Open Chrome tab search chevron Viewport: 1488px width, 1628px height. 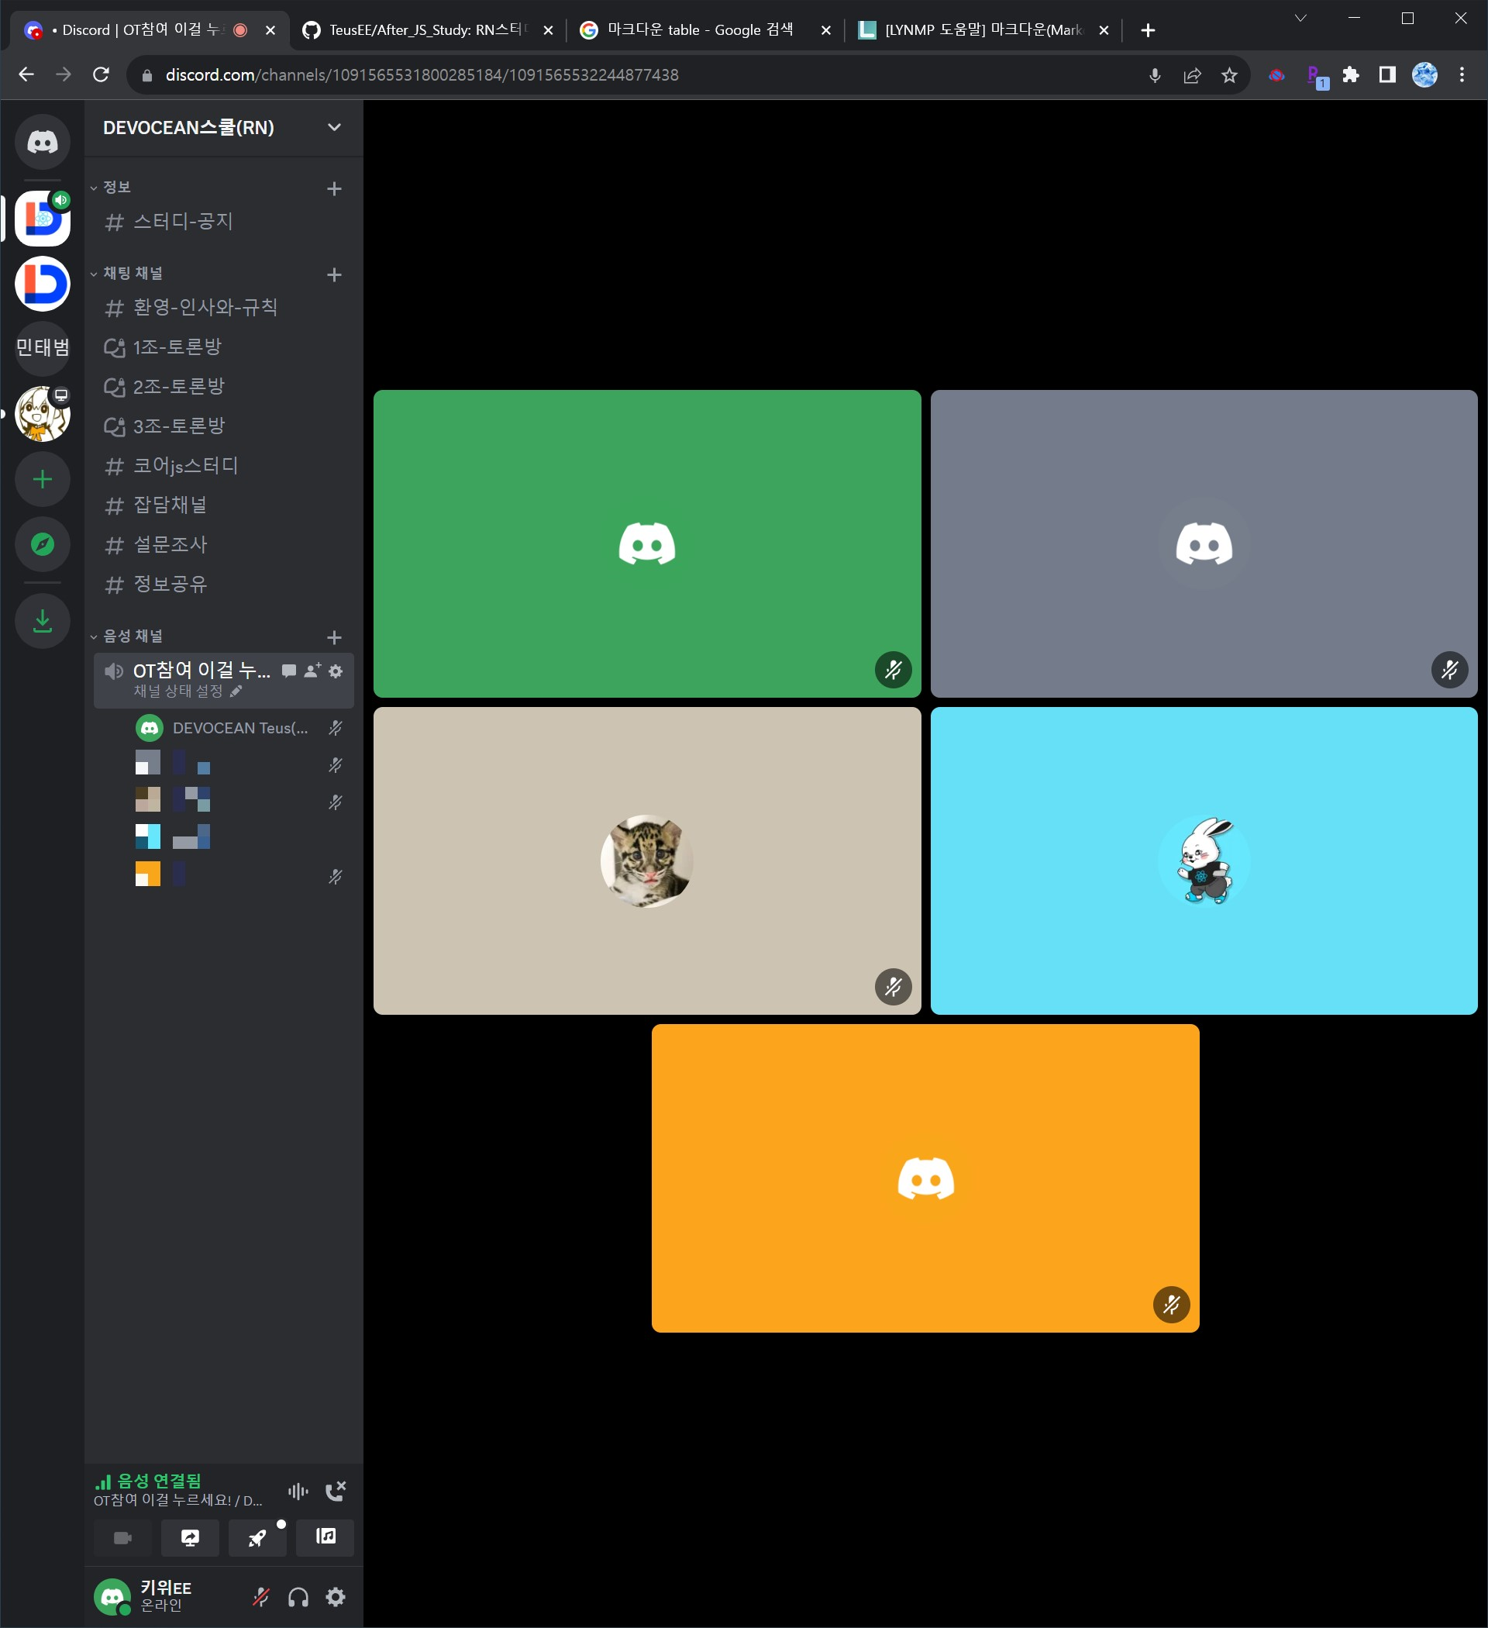click(1300, 19)
